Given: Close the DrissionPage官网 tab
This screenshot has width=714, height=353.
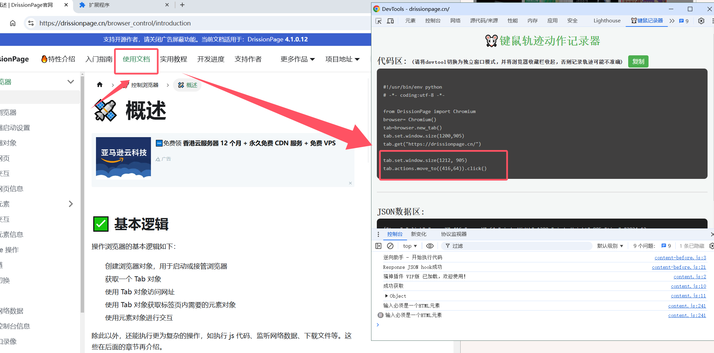Looking at the screenshot, I should tap(66, 5).
